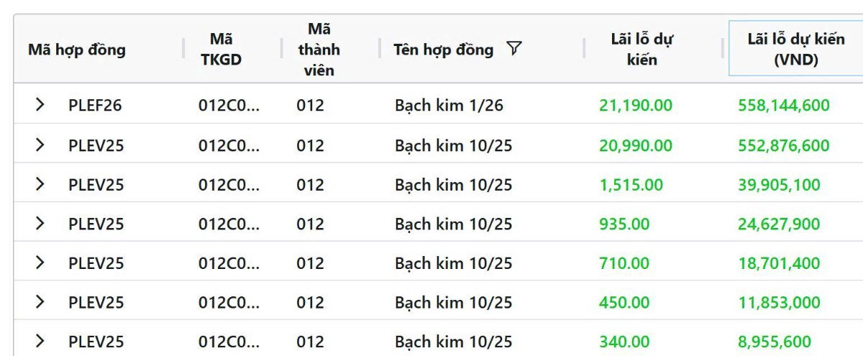Open the filter icon beside Tên hợp đồng
This screenshot has height=356, width=863.
[513, 49]
